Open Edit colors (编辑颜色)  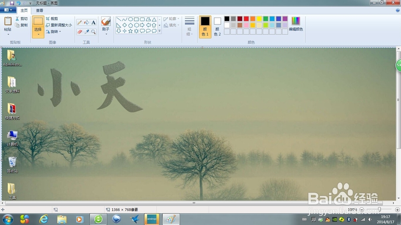(x=296, y=24)
